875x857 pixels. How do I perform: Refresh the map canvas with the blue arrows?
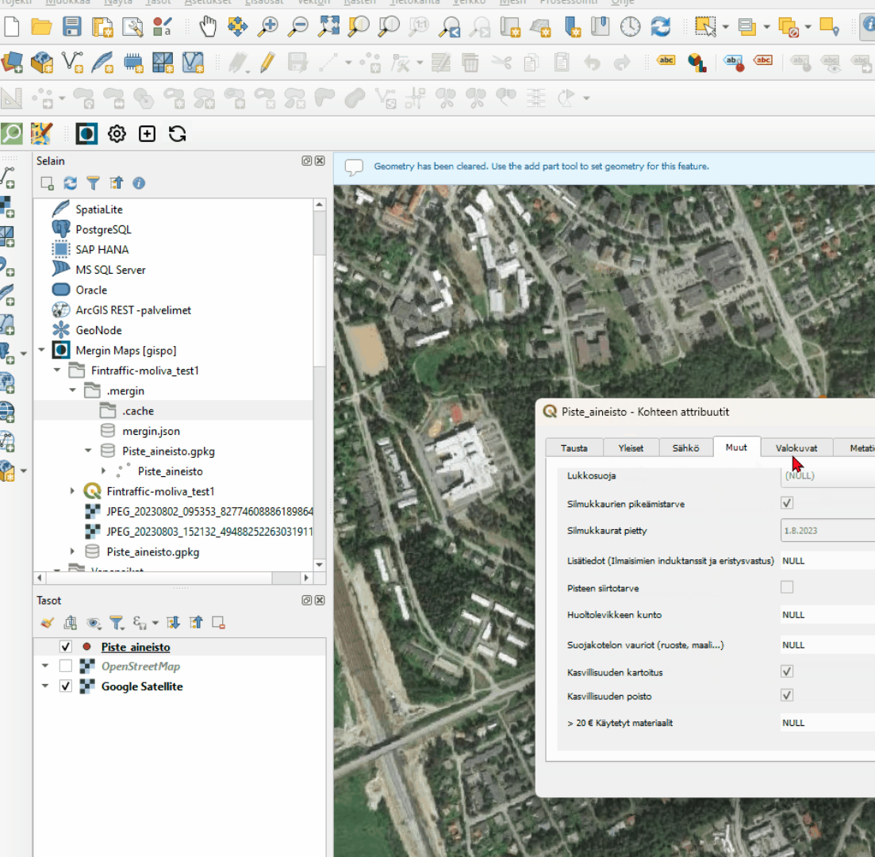660,26
